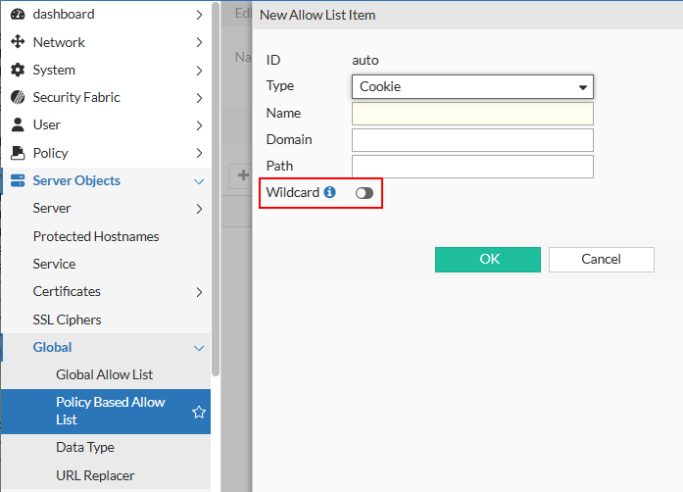Click the User person icon
Image resolution: width=683 pixels, height=492 pixels.
pyautogui.click(x=17, y=124)
